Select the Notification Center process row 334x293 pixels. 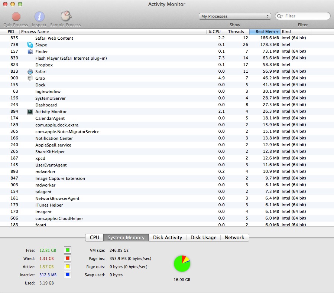pos(167,138)
